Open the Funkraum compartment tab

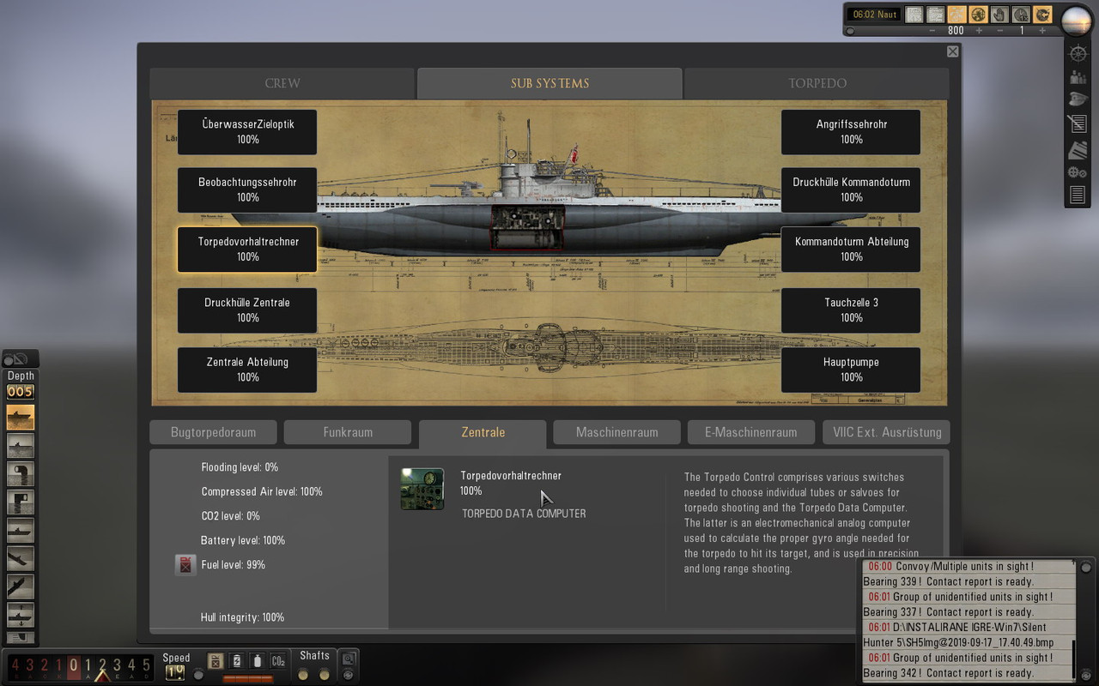pyautogui.click(x=348, y=432)
